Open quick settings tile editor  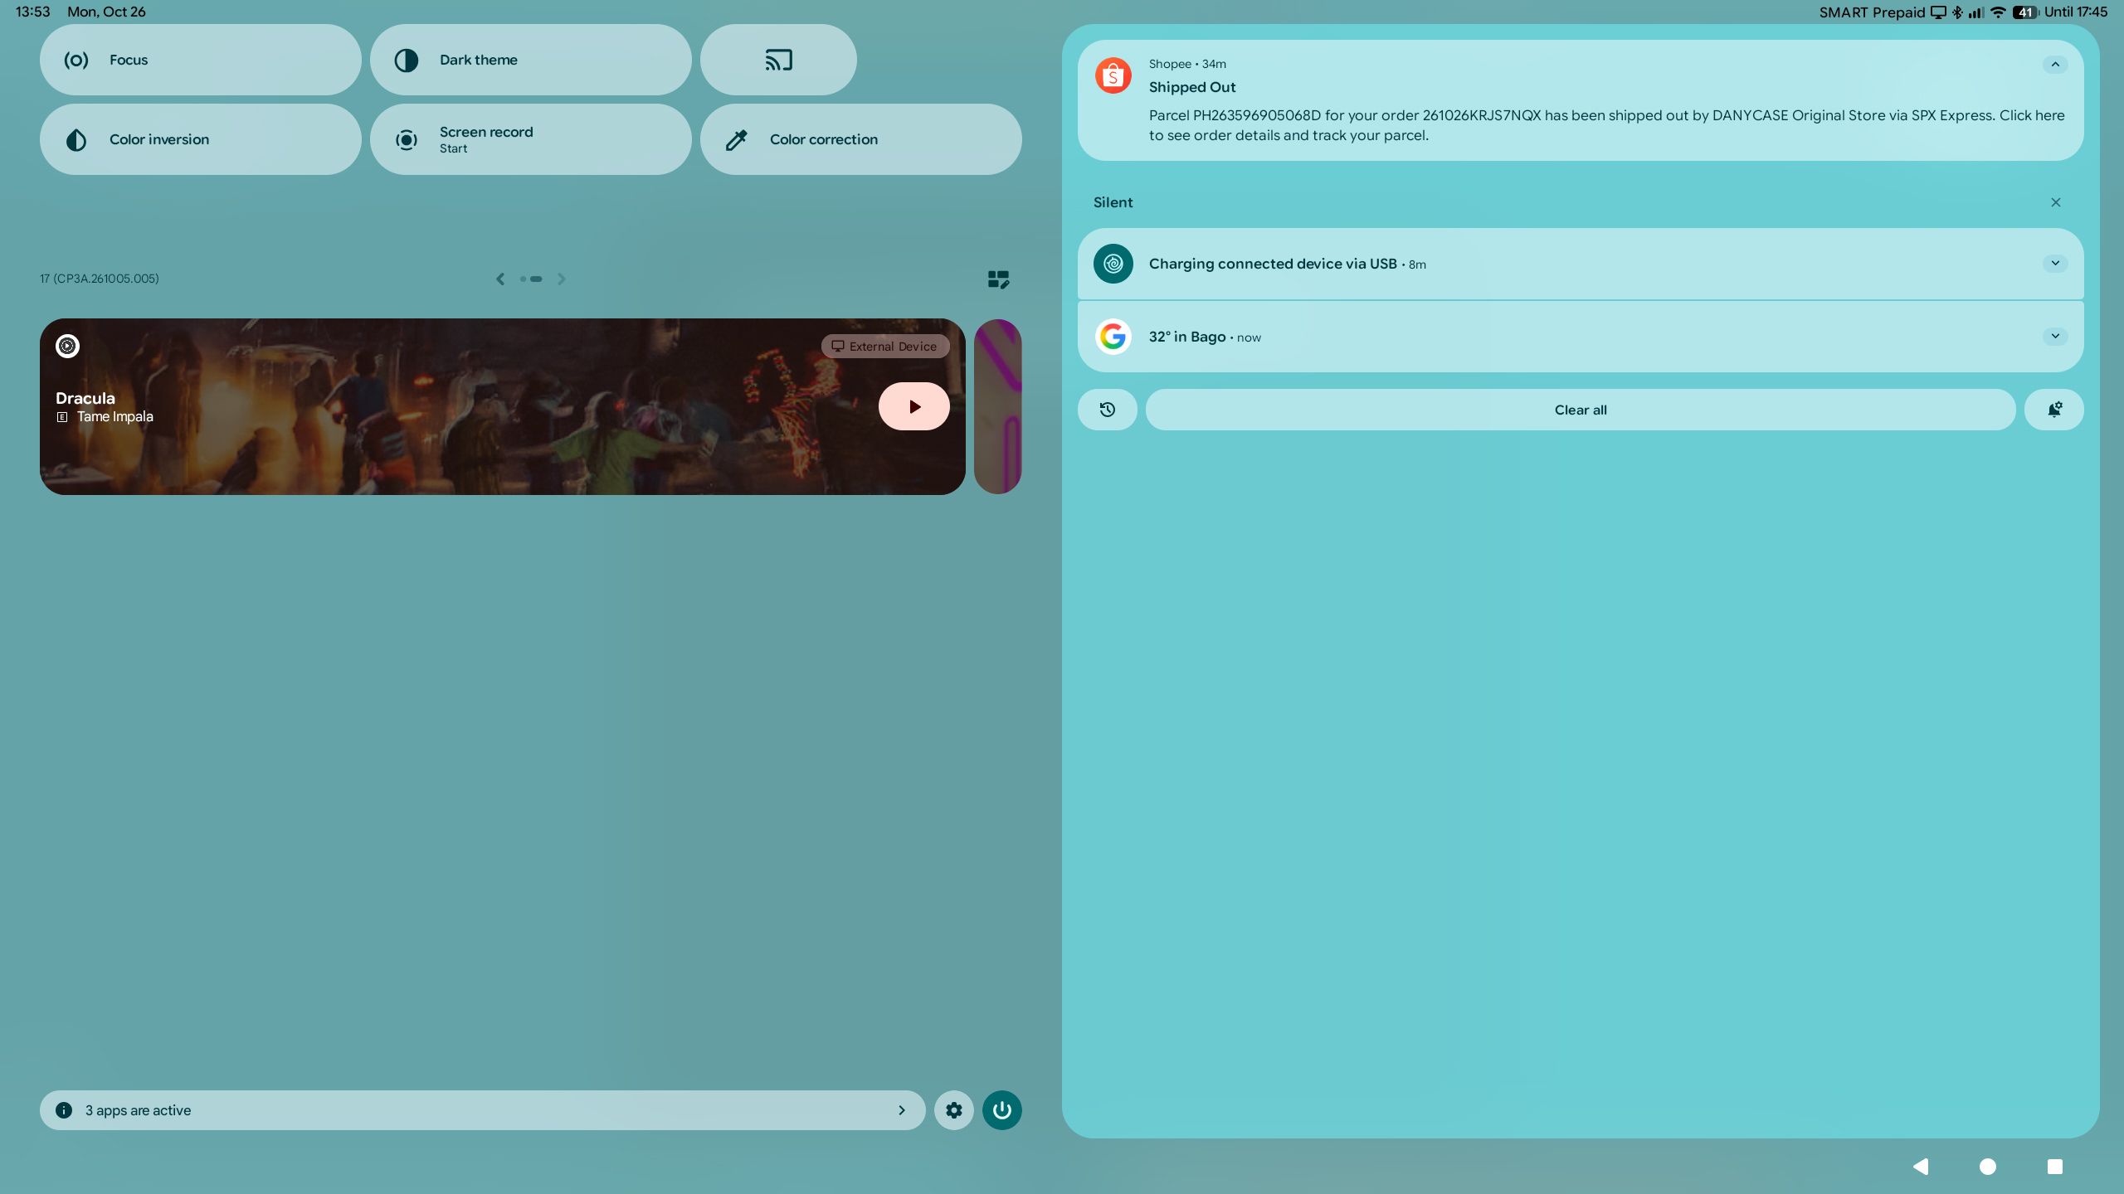point(998,279)
